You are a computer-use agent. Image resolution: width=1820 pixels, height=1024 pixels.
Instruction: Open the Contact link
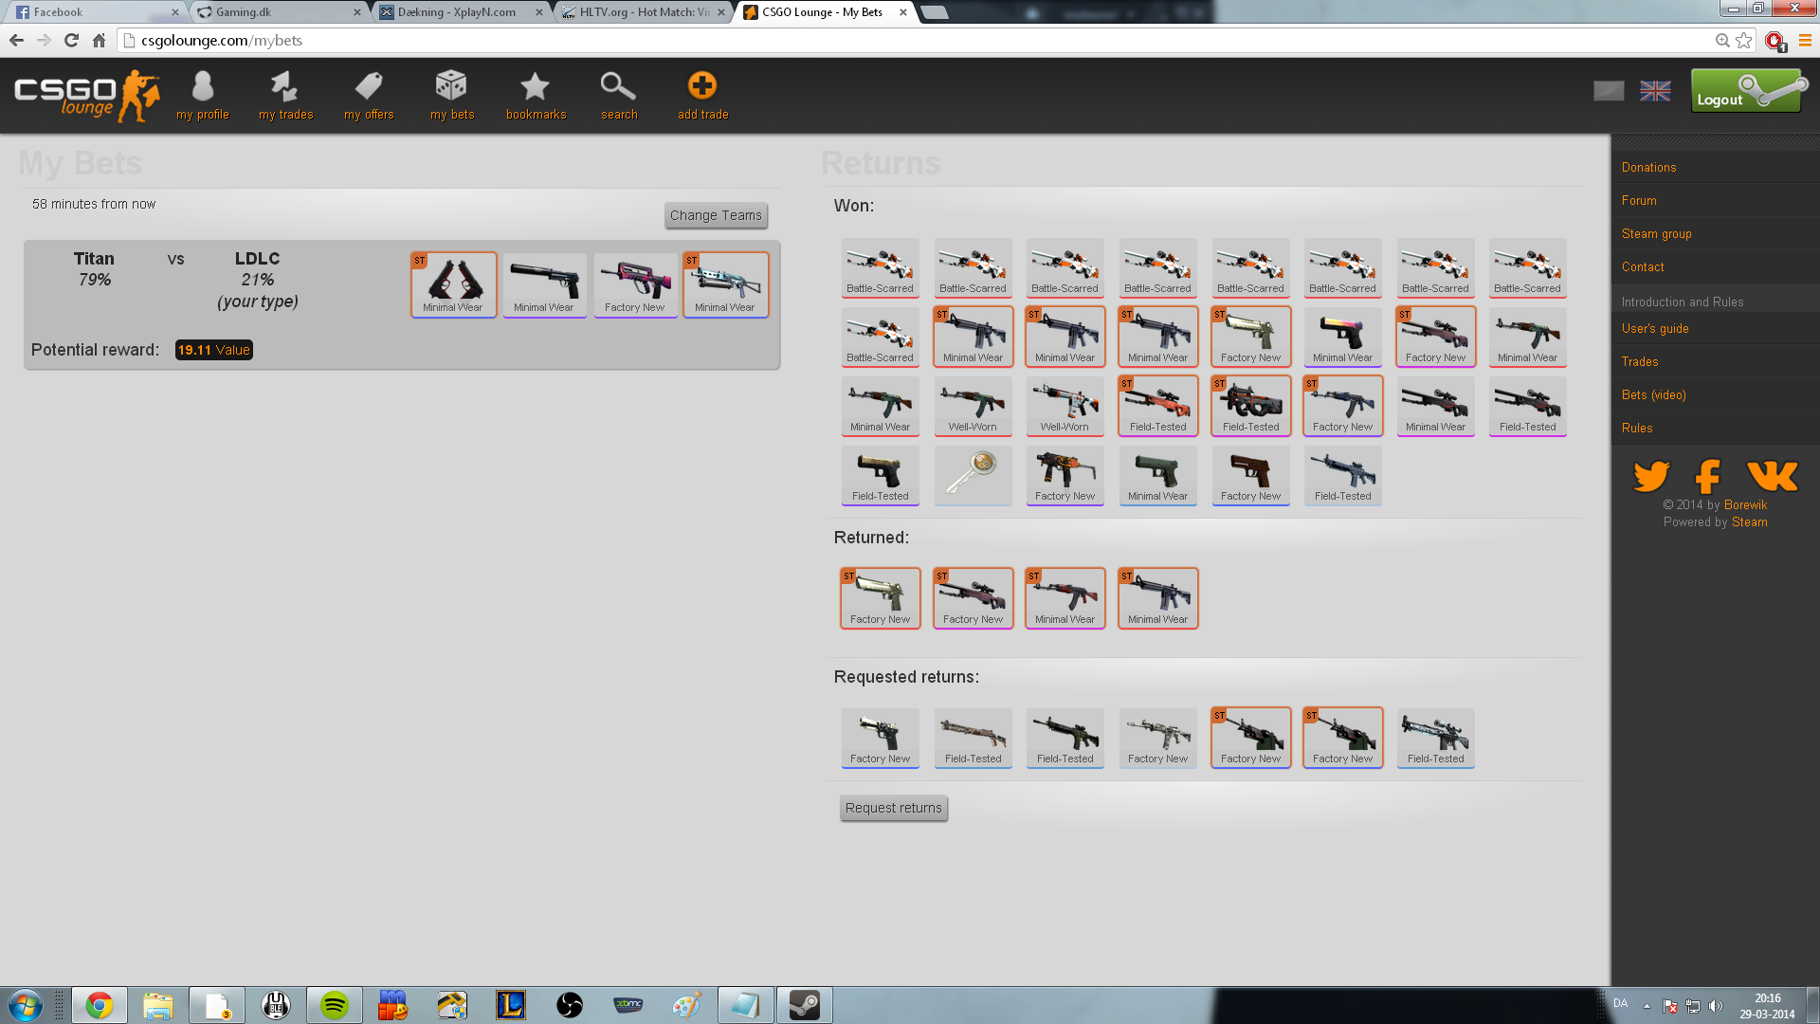pyautogui.click(x=1643, y=266)
